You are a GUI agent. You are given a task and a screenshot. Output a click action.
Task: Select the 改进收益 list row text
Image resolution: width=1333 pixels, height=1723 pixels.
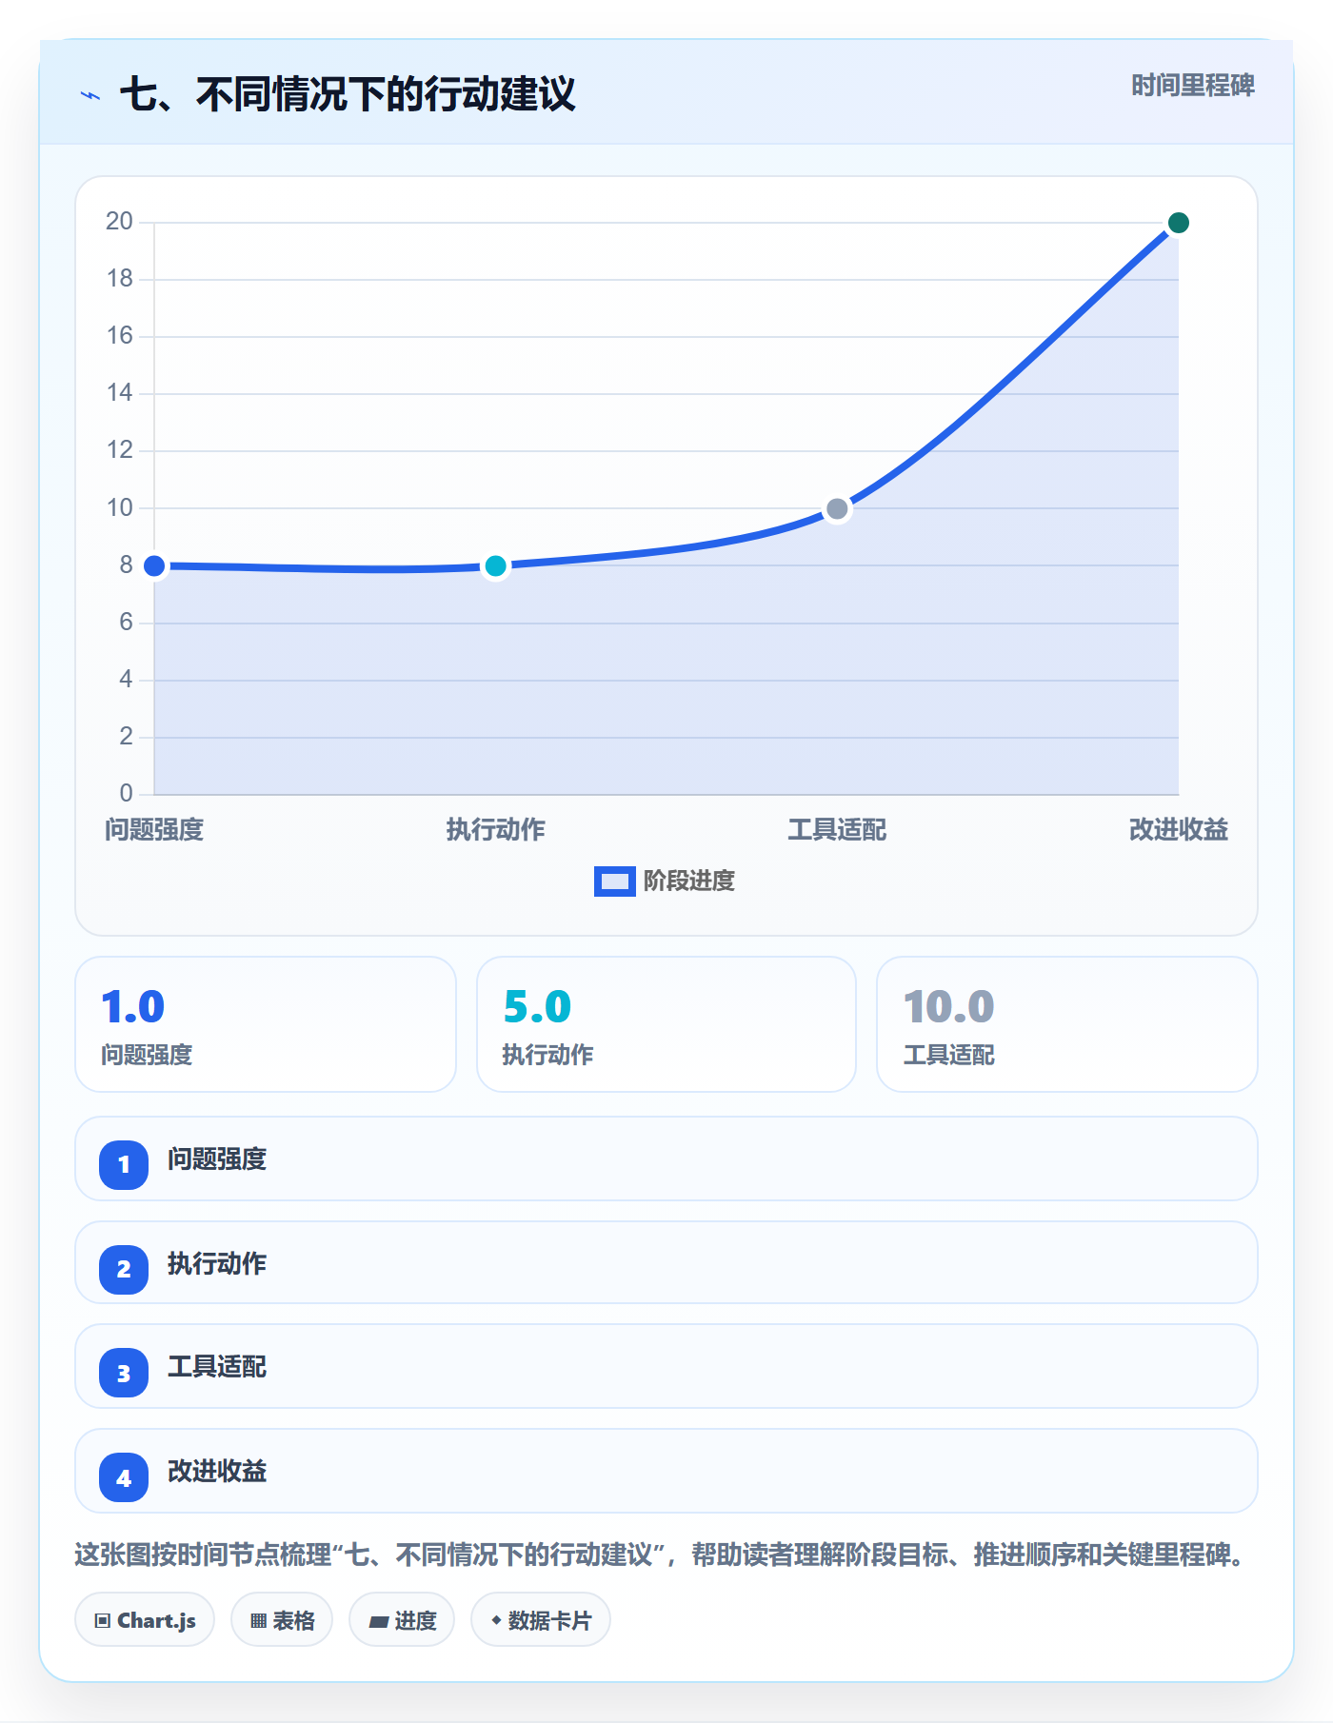[217, 1472]
